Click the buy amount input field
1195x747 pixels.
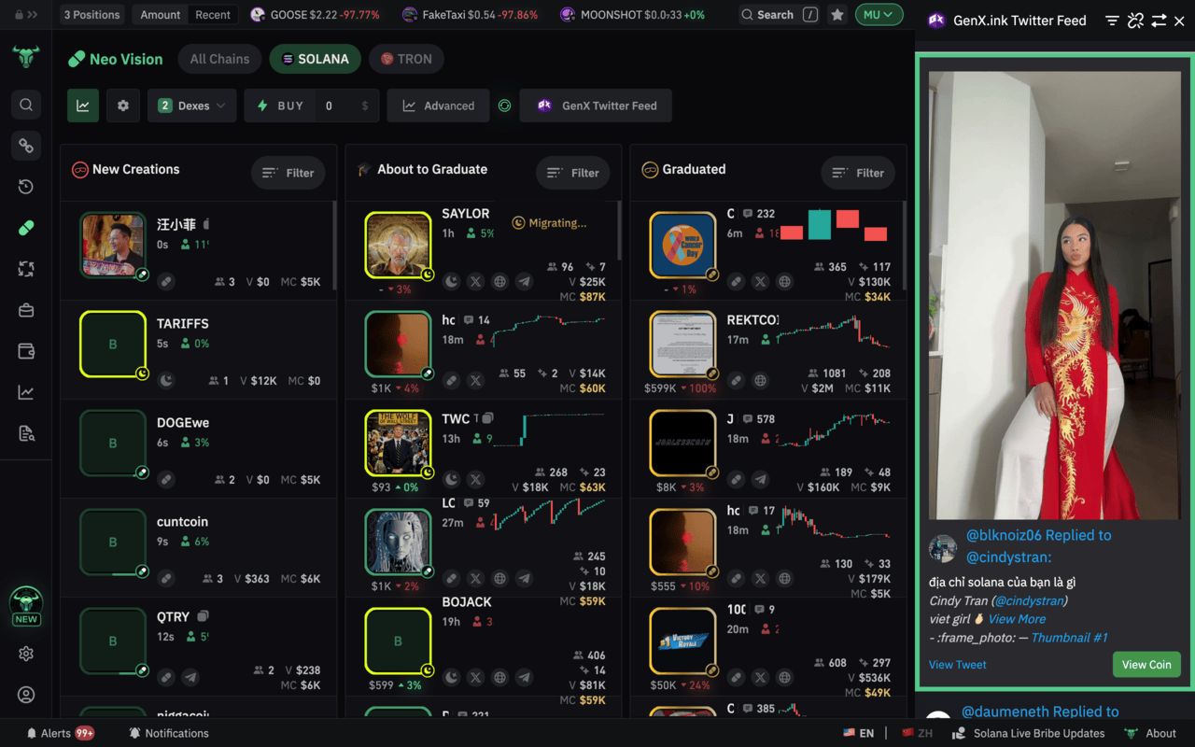[x=347, y=106]
